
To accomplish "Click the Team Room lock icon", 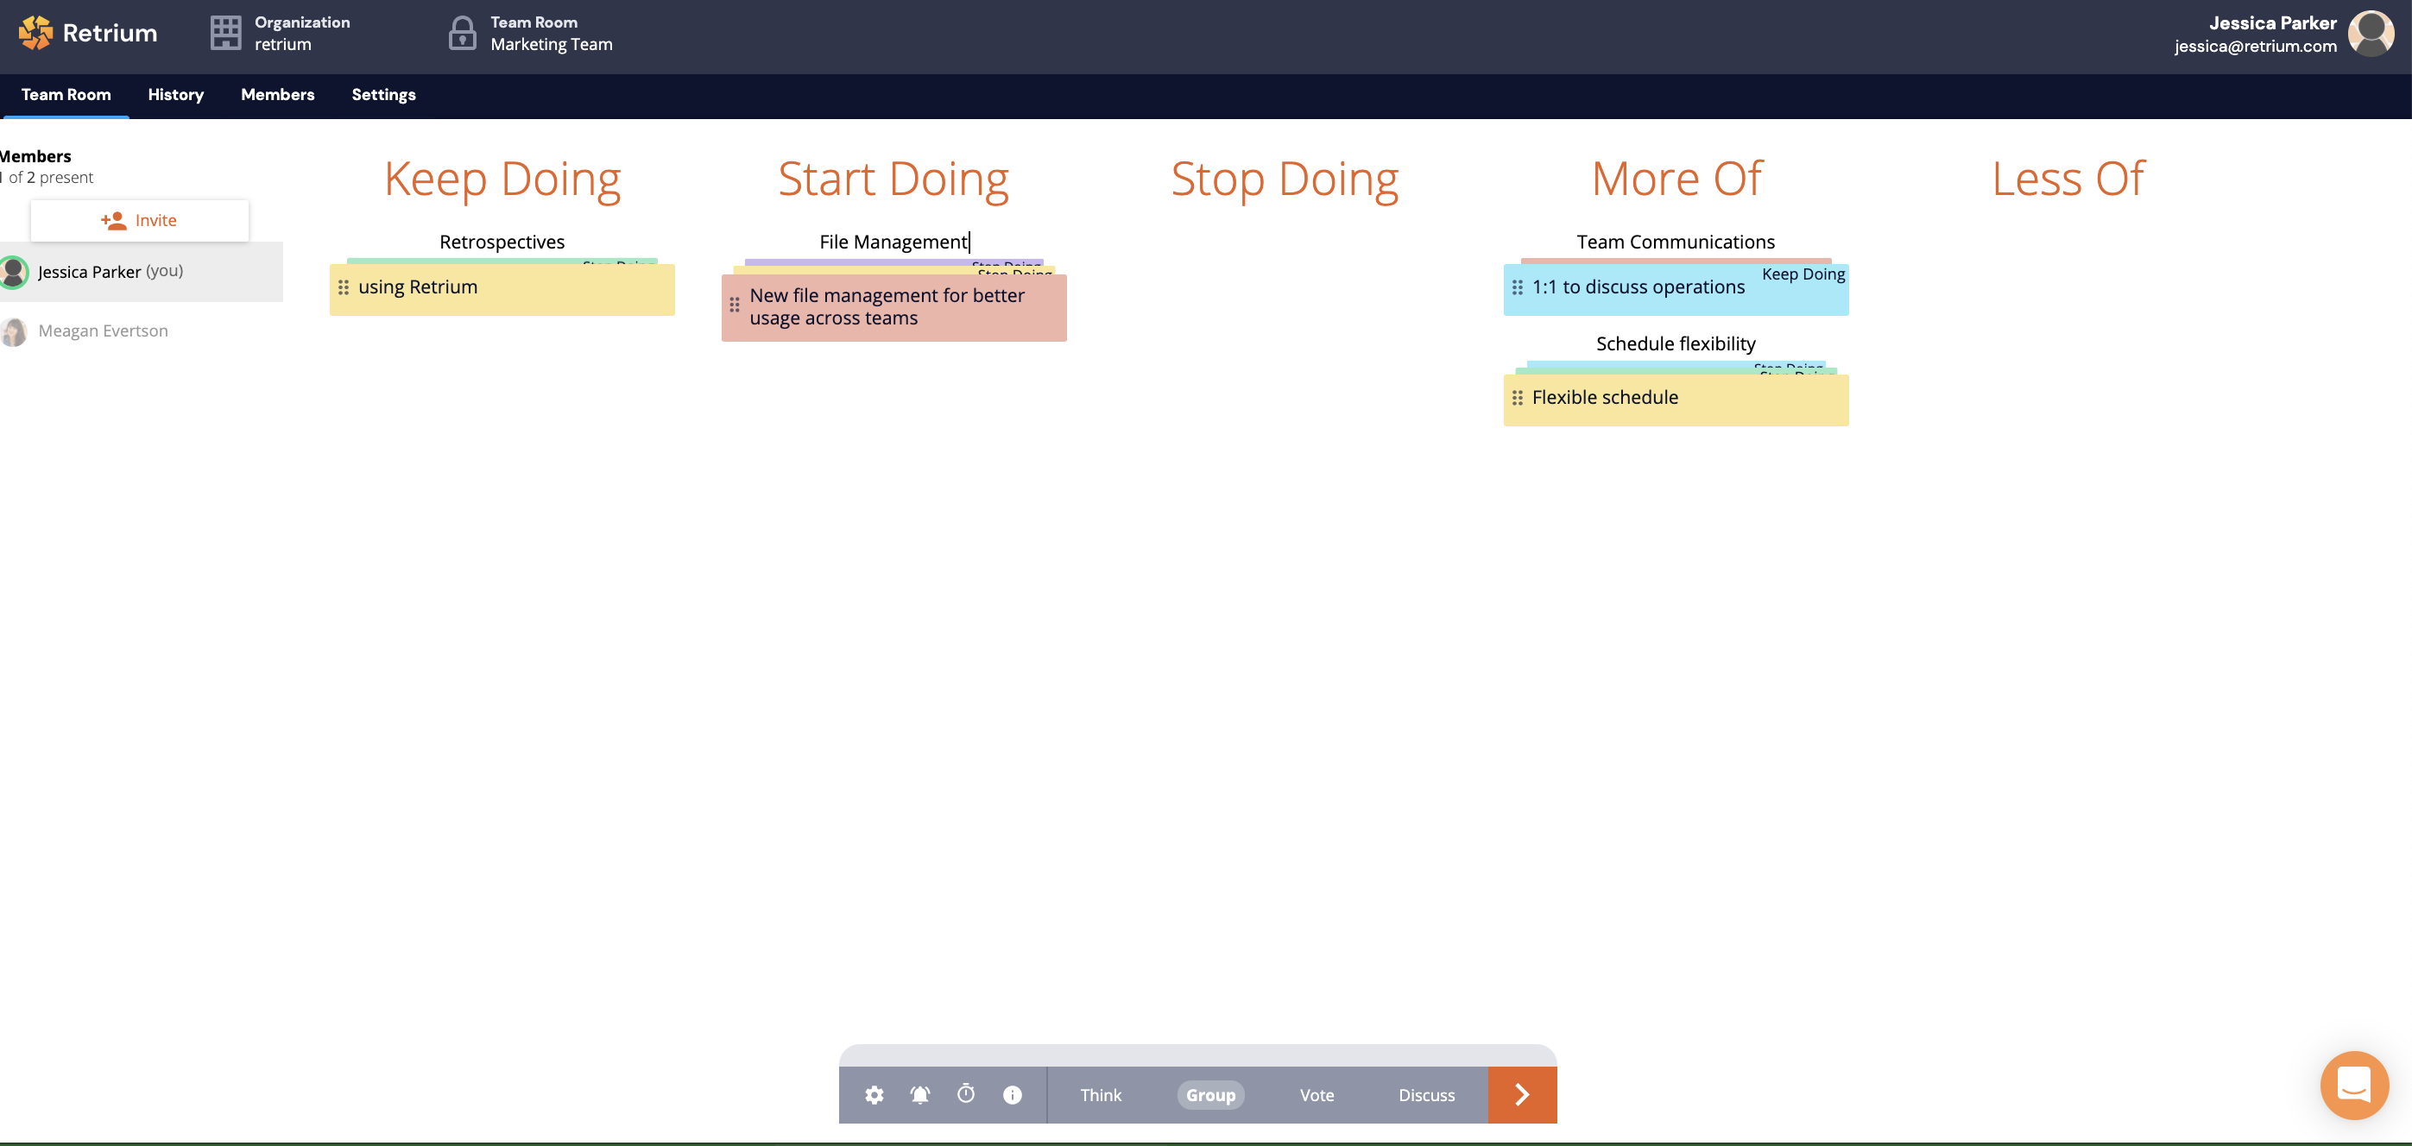I will coord(462,33).
